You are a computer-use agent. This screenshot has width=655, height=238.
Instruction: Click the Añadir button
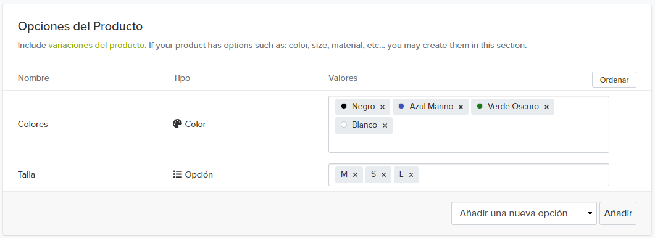[618, 213]
